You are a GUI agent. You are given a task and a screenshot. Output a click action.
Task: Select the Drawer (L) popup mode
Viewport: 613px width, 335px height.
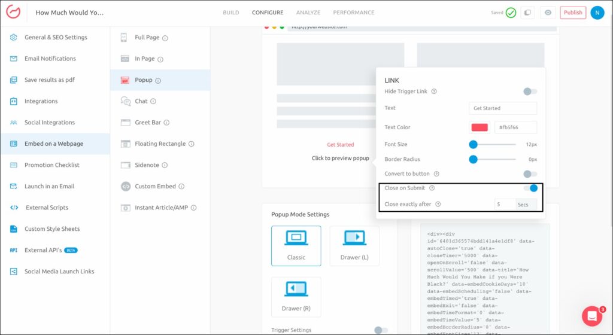354,245
